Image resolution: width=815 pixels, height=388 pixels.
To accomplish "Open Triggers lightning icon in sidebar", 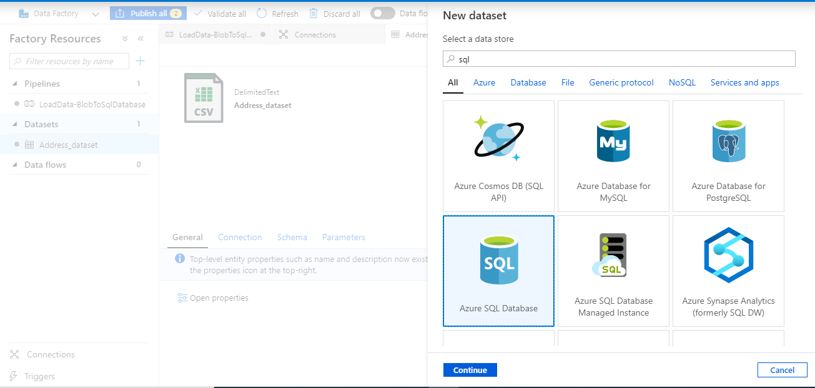I will click(14, 376).
